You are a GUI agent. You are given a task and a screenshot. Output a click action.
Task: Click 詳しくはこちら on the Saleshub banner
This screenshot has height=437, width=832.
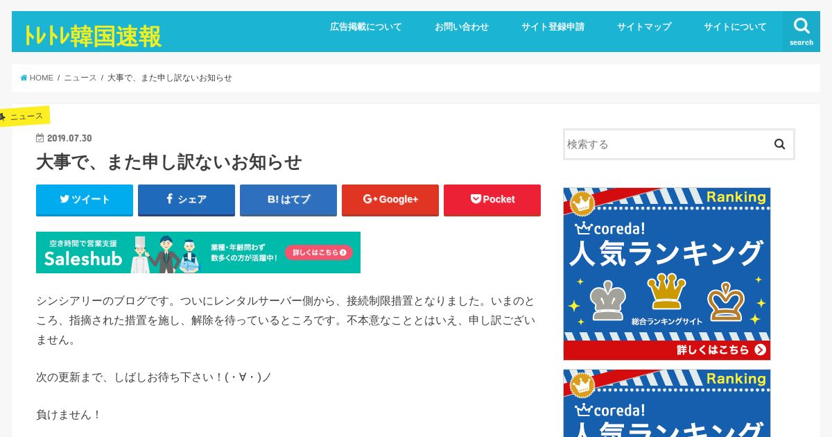[x=319, y=252]
